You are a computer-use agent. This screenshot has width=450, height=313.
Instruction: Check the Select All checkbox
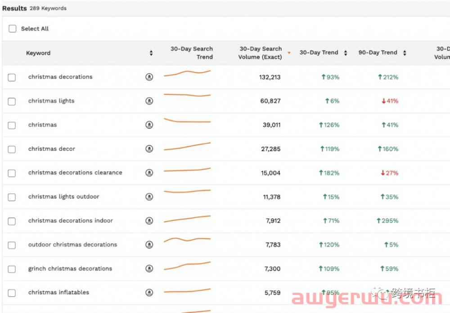click(12, 29)
